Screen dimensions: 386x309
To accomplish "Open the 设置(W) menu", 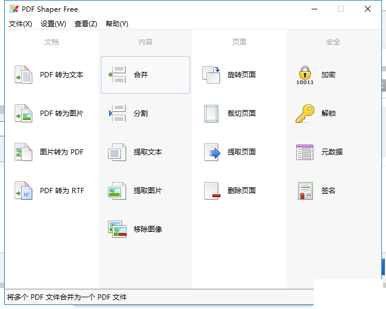I will (53, 24).
